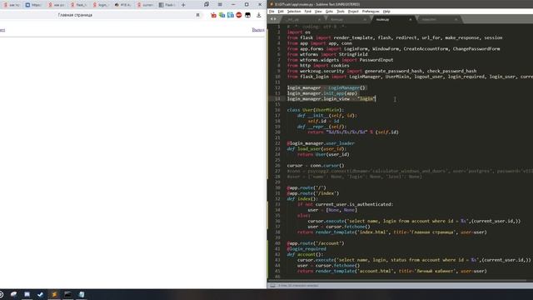Viewport: 533px width, 300px height.
Task: Click the "@app.route('/account')" code line
Action: pyautogui.click(x=316, y=243)
